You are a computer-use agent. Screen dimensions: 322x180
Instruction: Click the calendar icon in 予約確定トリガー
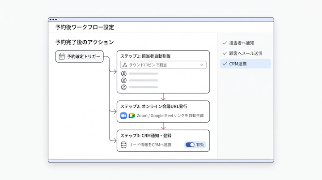click(x=62, y=56)
